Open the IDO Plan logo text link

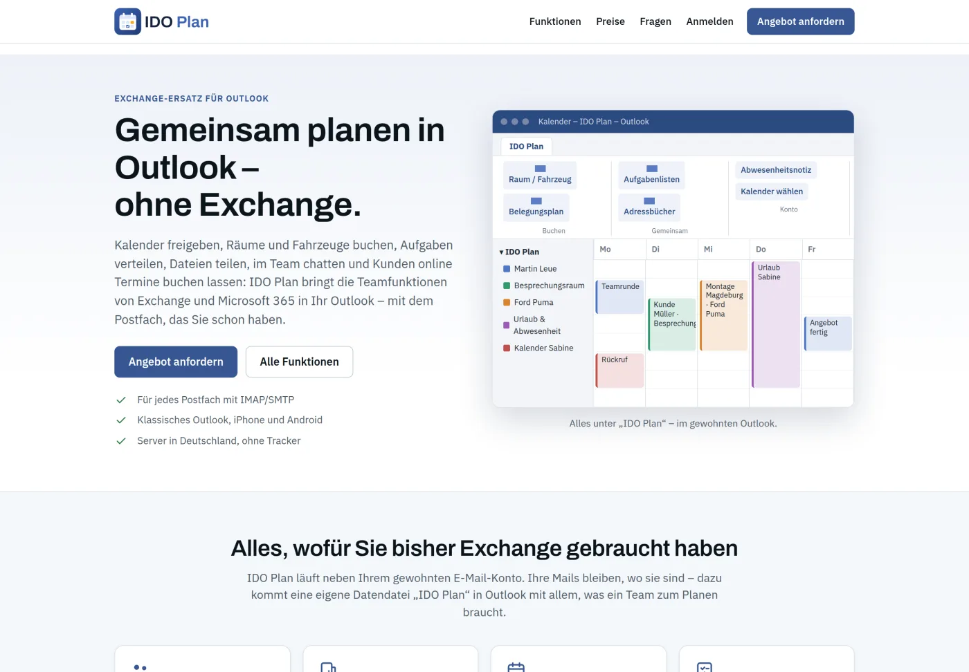[176, 21]
